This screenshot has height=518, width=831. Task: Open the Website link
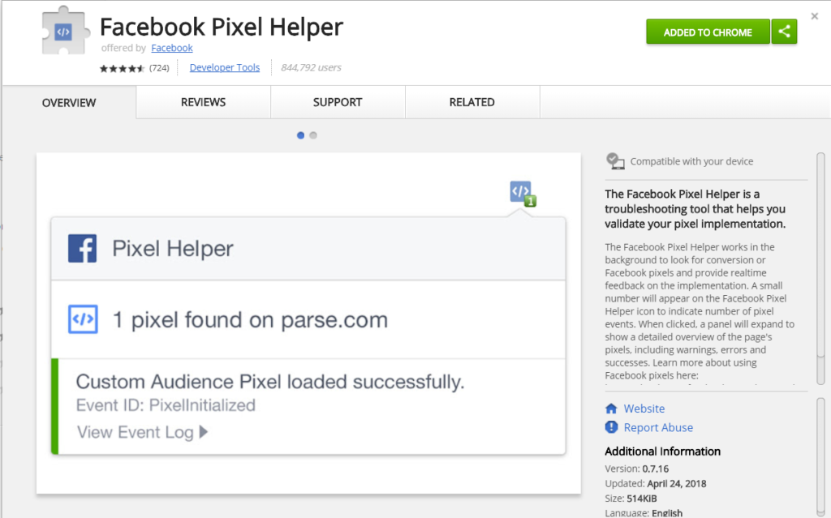(x=644, y=409)
